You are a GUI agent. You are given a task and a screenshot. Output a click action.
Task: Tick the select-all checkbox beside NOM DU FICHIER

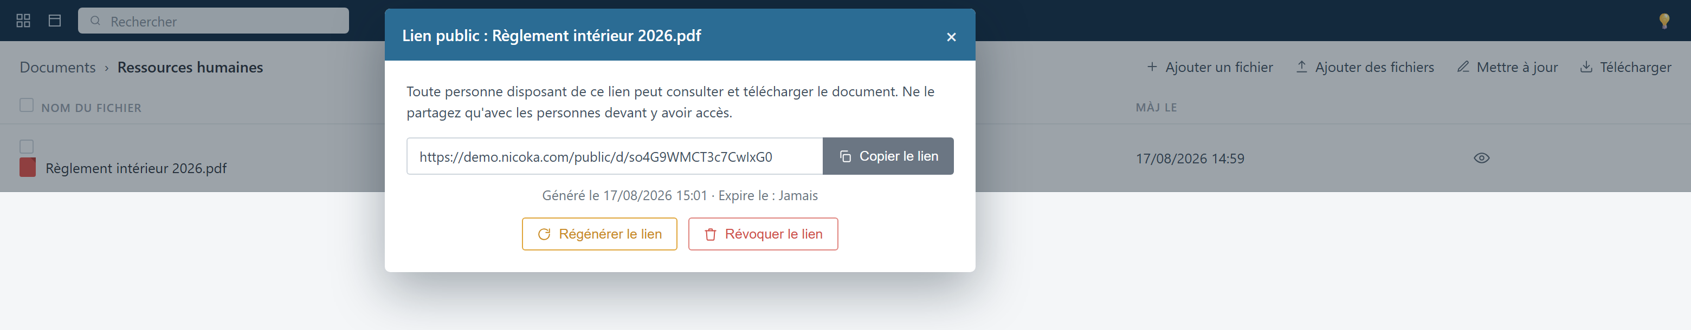coord(26,105)
